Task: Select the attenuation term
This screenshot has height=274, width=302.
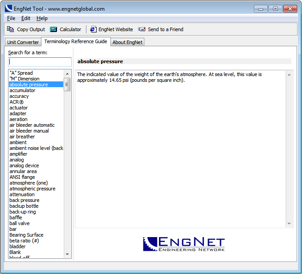Action: pos(36,194)
